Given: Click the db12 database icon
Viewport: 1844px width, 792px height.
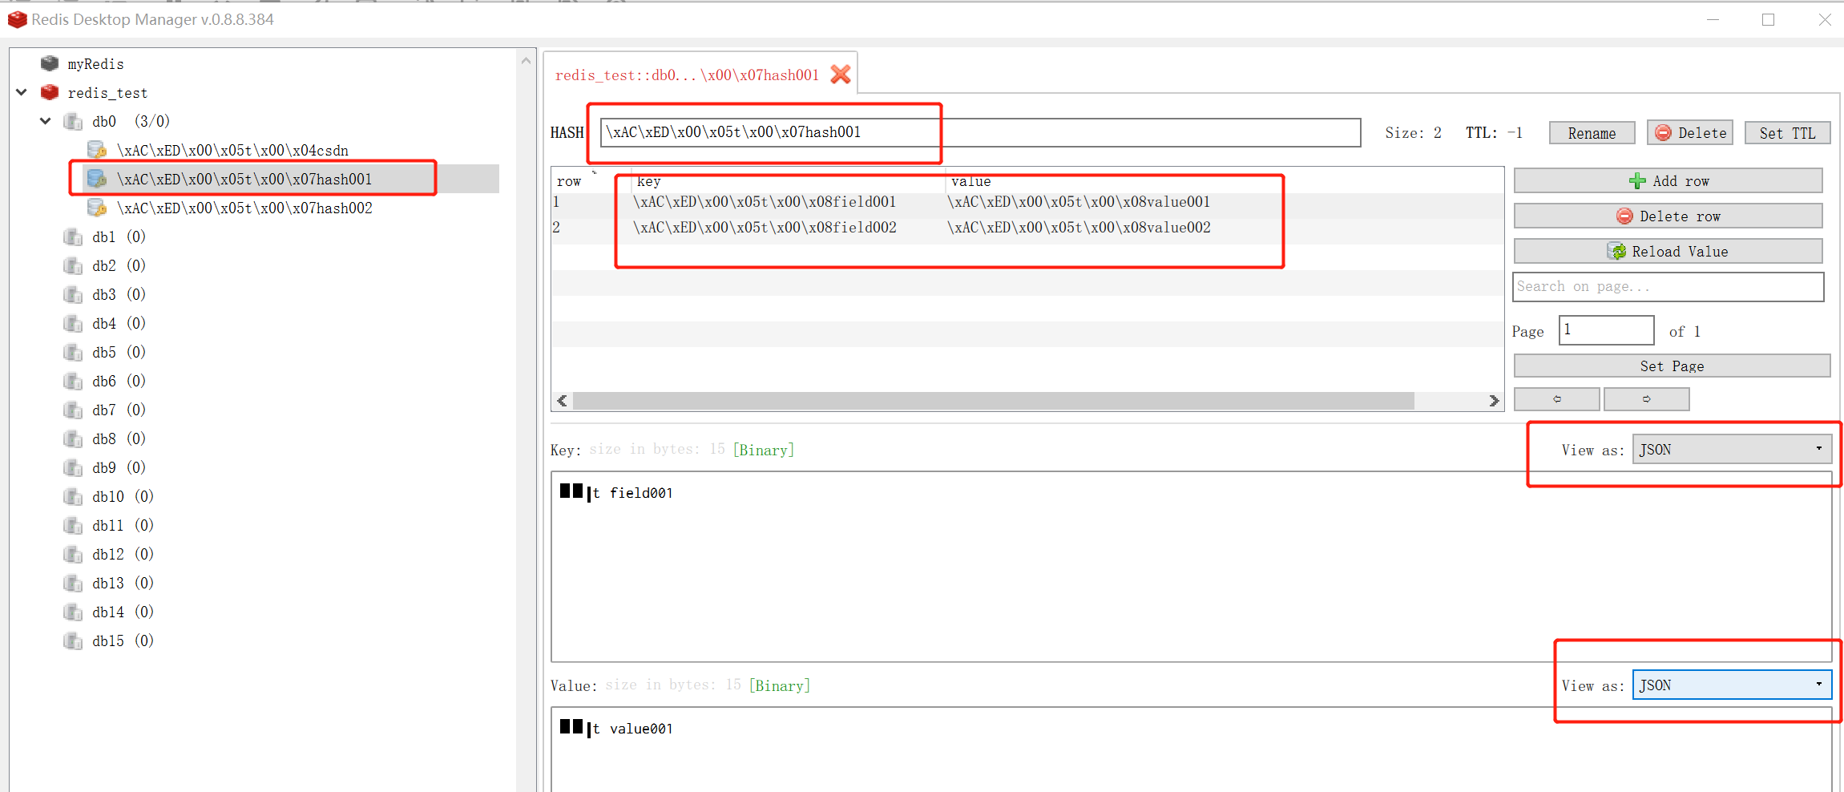Looking at the screenshot, I should tap(73, 554).
